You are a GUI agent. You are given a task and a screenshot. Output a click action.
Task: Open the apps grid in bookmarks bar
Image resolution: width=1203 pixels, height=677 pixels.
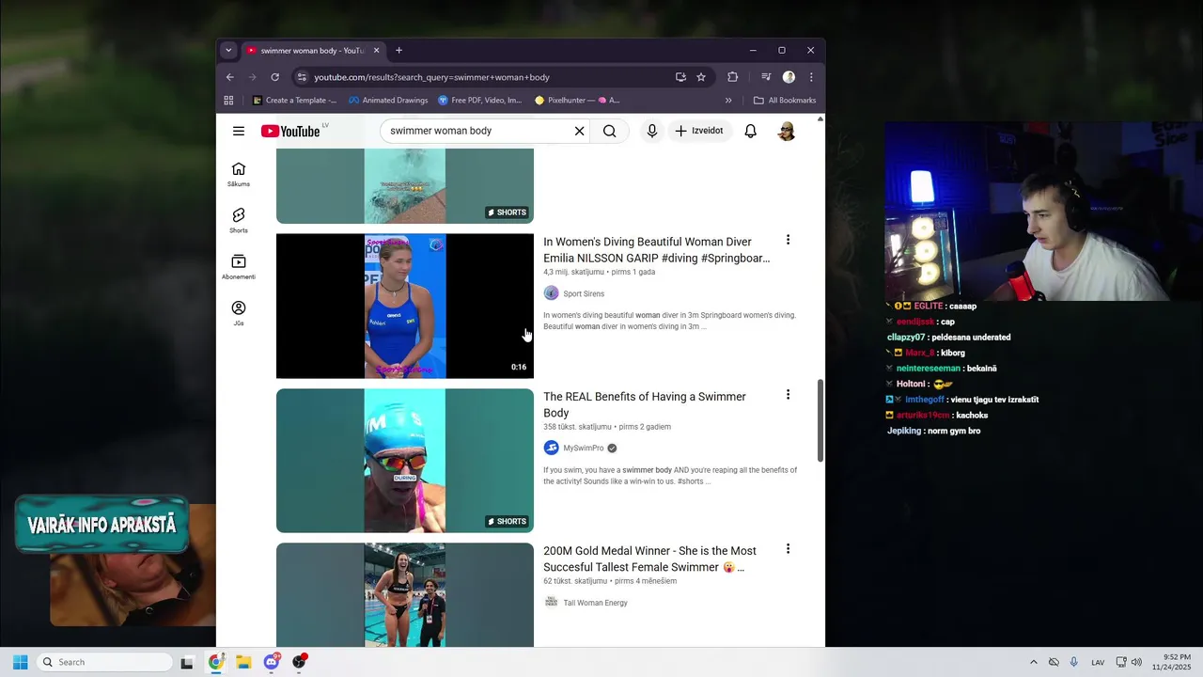click(228, 100)
